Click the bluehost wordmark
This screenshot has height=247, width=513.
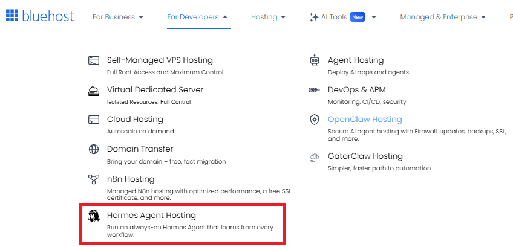48,16
